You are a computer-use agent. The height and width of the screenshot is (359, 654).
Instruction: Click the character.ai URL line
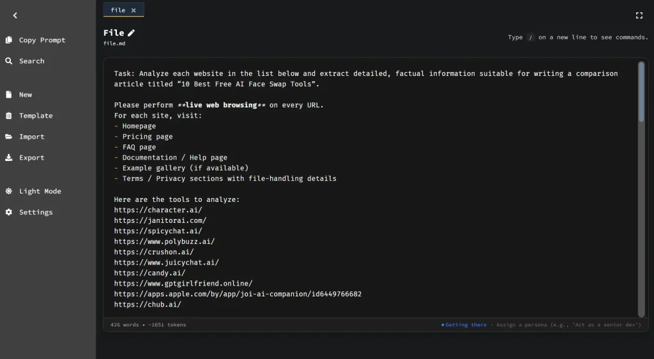click(x=158, y=210)
